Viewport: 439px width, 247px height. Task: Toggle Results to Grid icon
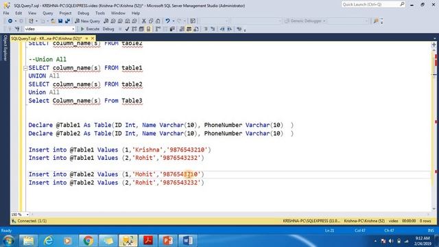click(189, 29)
